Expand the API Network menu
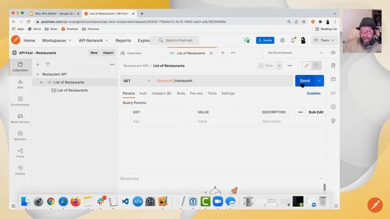Screen dimensions: 390x219 [93, 40]
